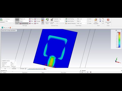Open Result Templates
Viewport: 122px width, 91px height.
[96, 21]
